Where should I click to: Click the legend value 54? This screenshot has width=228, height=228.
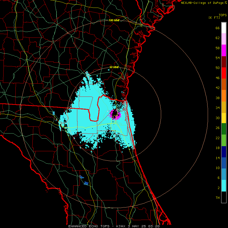(218, 58)
